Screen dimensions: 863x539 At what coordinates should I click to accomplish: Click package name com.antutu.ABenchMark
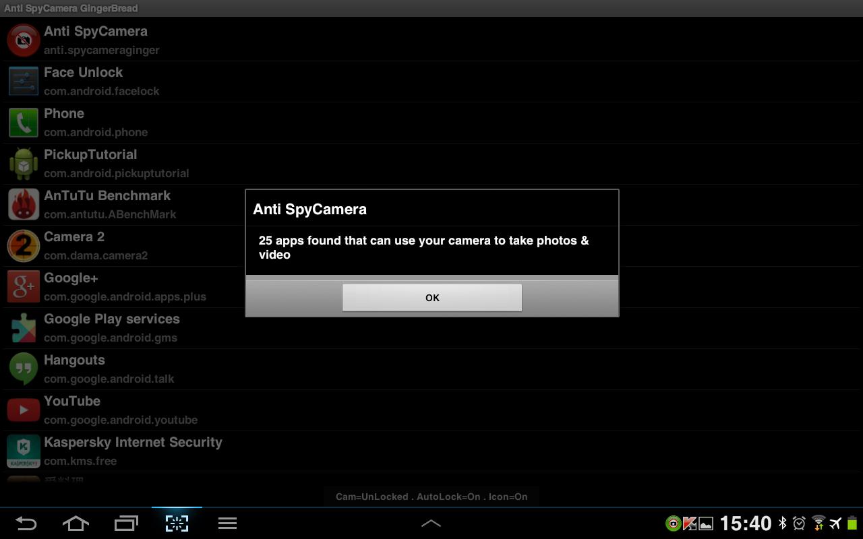coord(110,214)
